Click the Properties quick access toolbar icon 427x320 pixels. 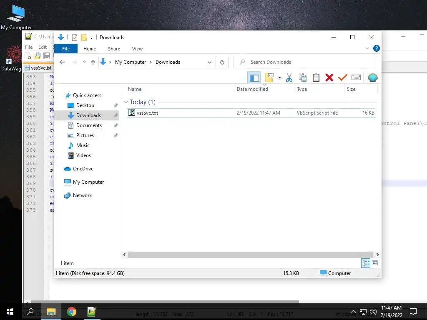pos(75,37)
